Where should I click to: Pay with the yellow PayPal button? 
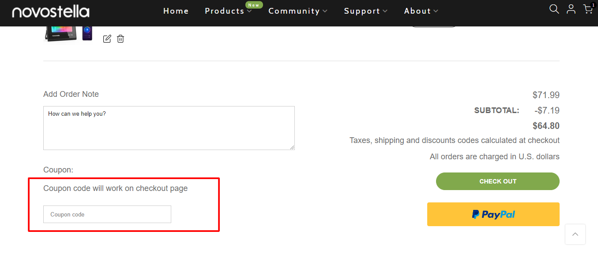point(493,214)
